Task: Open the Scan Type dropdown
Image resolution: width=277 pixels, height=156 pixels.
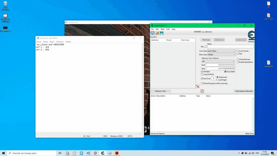Action: click(x=221, y=51)
